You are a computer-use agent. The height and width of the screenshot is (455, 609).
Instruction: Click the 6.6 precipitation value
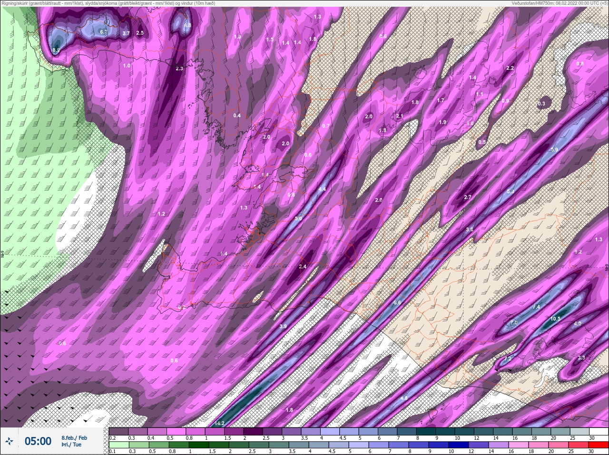point(397,303)
